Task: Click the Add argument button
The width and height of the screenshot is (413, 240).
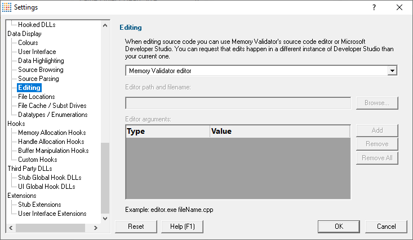Action: [377, 130]
